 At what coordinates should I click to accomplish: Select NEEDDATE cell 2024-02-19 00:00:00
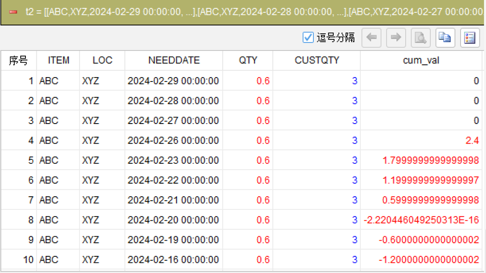click(173, 240)
